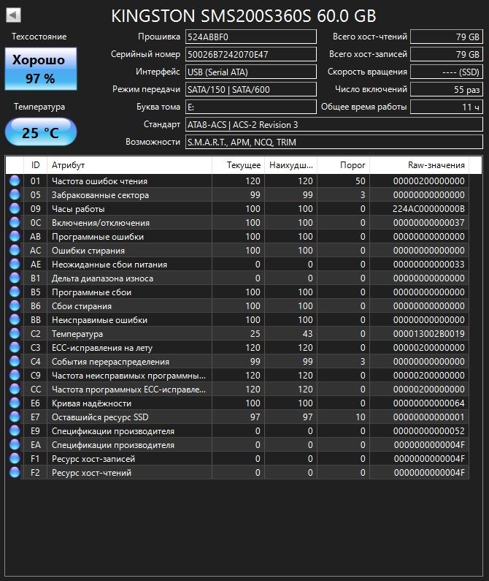Click status orb for attribute 05
This screenshot has width=489, height=581.
pyautogui.click(x=15, y=194)
